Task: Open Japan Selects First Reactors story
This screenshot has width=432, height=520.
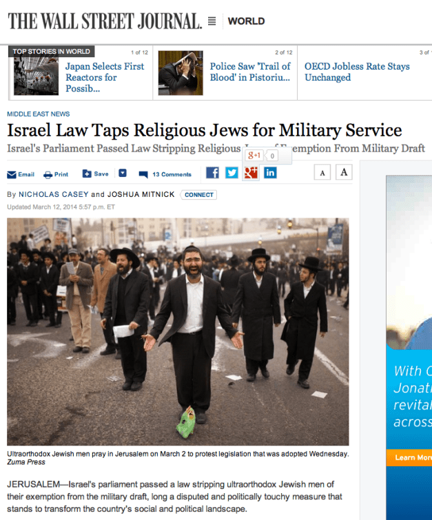Action: [x=105, y=77]
